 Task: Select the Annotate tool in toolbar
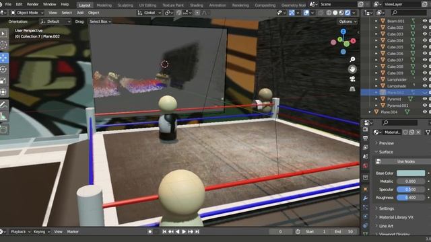pos(3,105)
